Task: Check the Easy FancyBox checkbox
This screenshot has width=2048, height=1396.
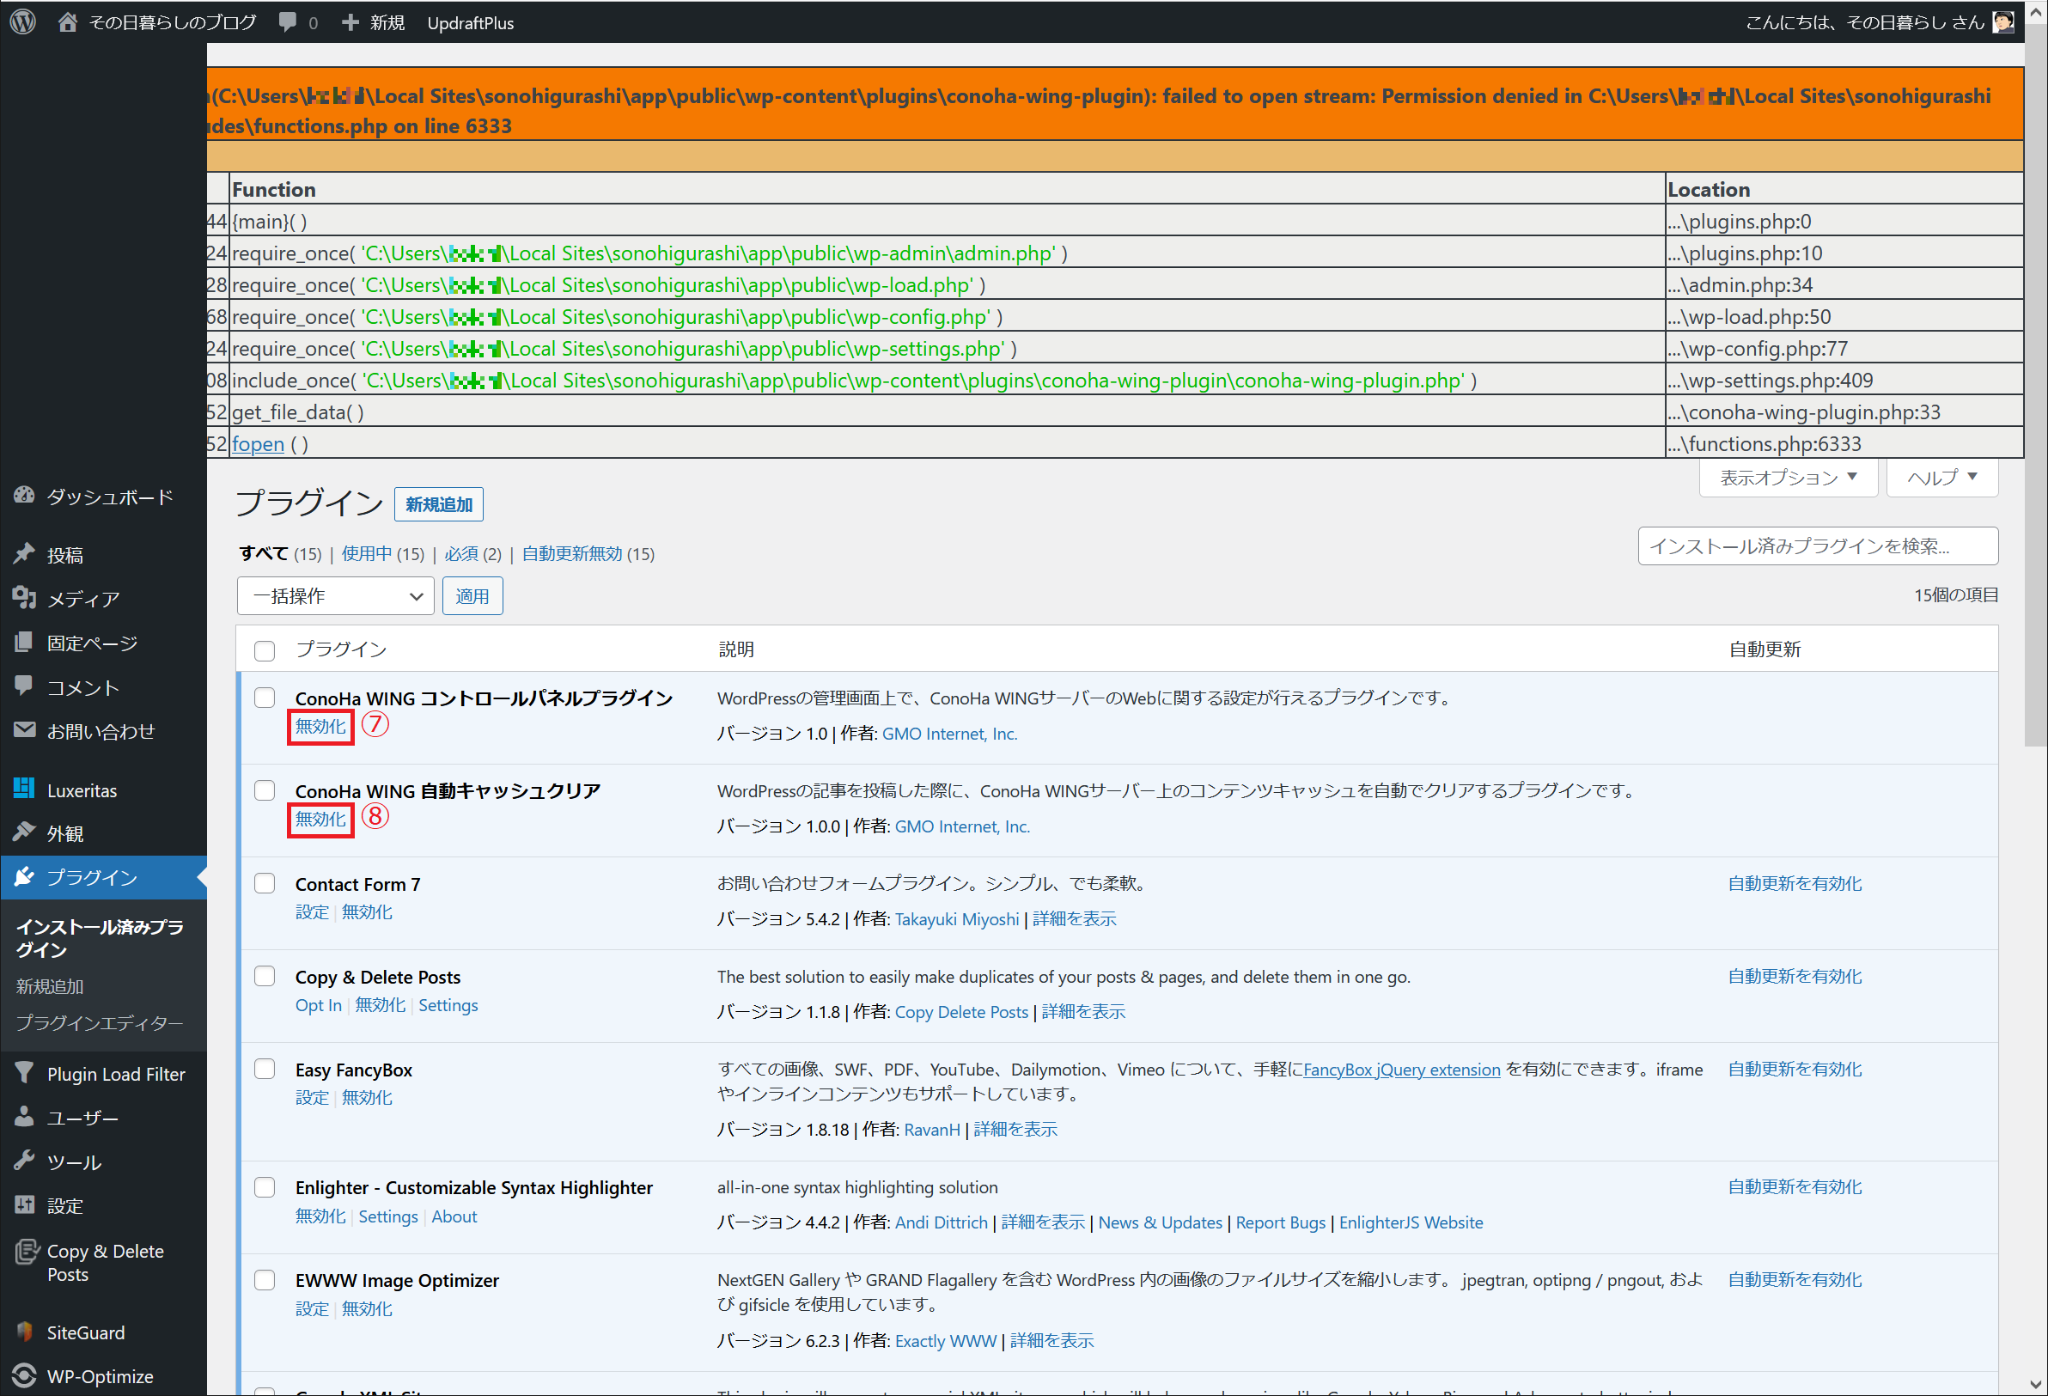Action: [265, 1069]
